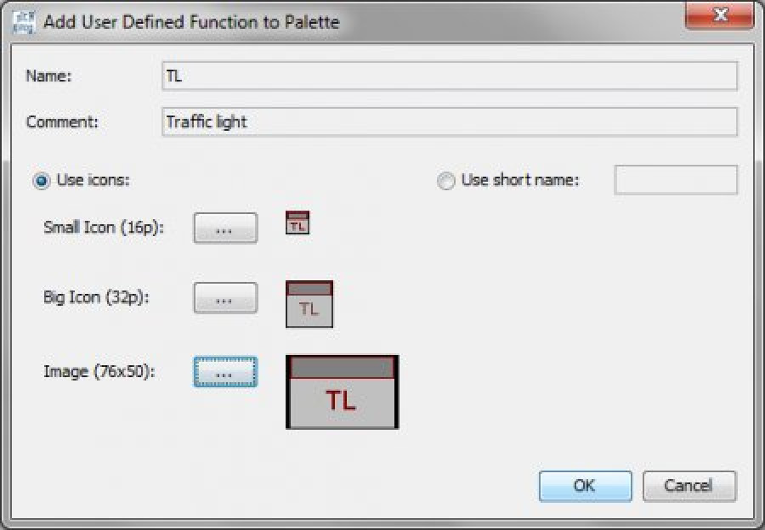Click the Image (76x50) label
The width and height of the screenshot is (765, 530).
point(99,371)
